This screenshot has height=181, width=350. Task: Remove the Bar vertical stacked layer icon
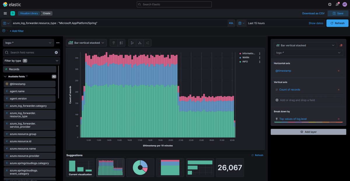[341, 45]
